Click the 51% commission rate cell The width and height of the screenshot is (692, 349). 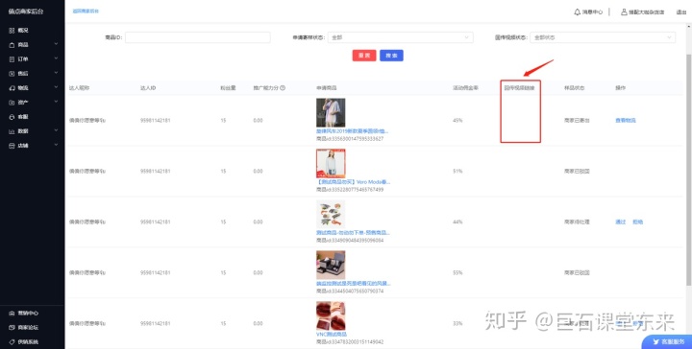[x=457, y=172]
